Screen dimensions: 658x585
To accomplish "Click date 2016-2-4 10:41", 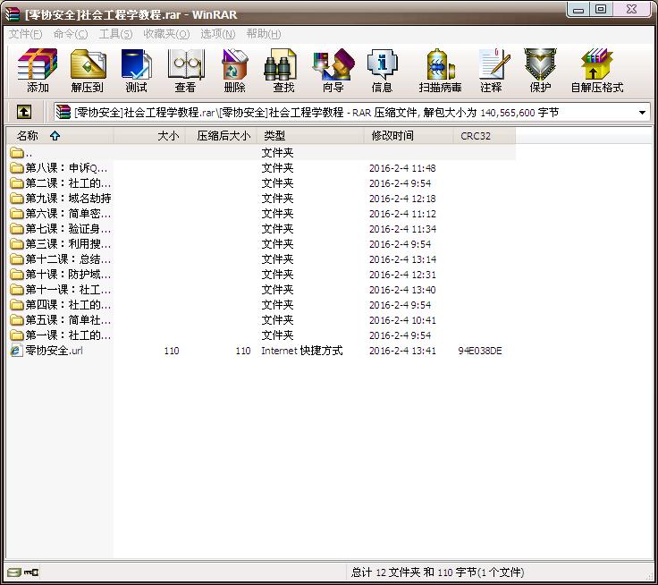I will click(x=402, y=320).
